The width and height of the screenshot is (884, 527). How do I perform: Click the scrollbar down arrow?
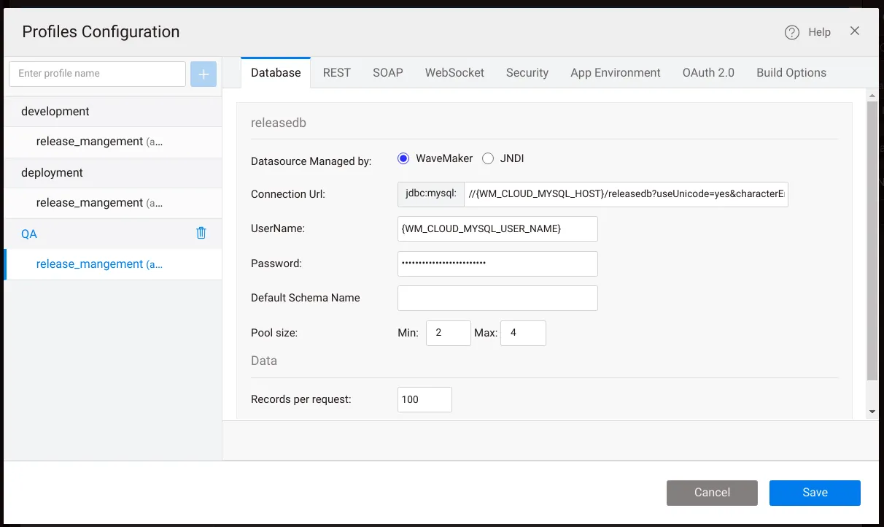point(872,412)
